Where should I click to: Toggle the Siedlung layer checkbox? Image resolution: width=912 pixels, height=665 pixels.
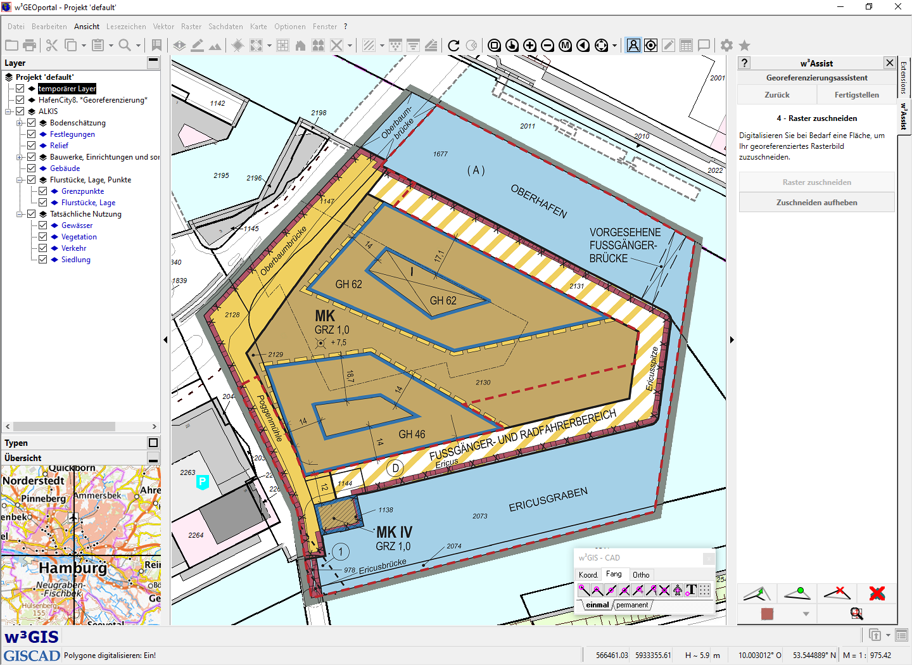coord(43,260)
